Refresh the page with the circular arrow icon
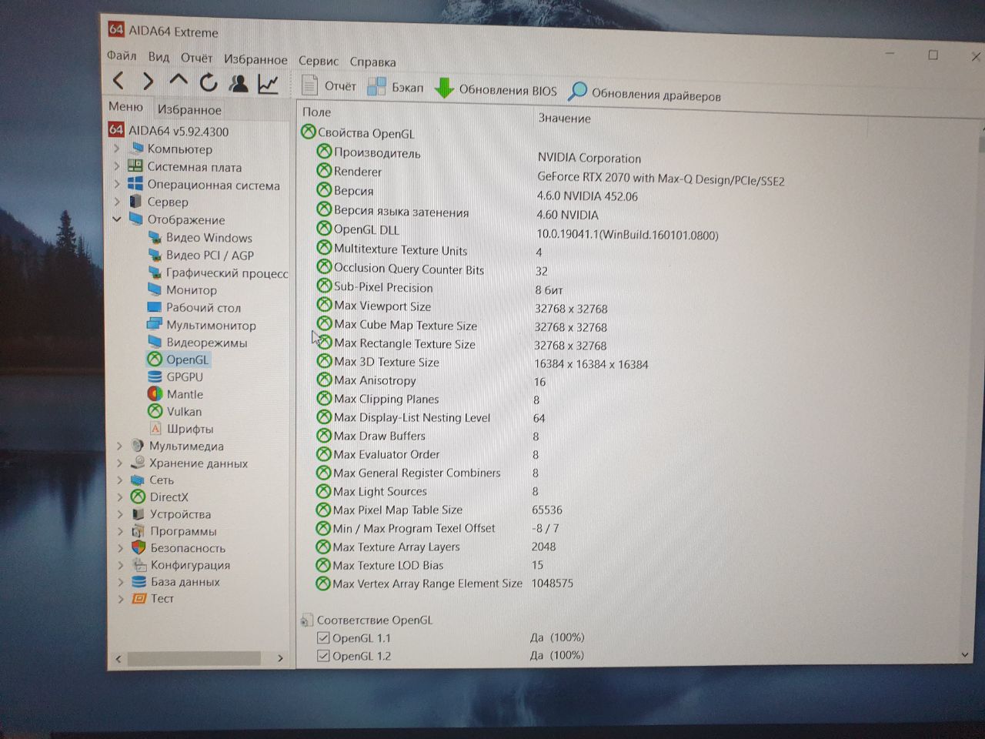The height and width of the screenshot is (739, 985). coord(208,82)
